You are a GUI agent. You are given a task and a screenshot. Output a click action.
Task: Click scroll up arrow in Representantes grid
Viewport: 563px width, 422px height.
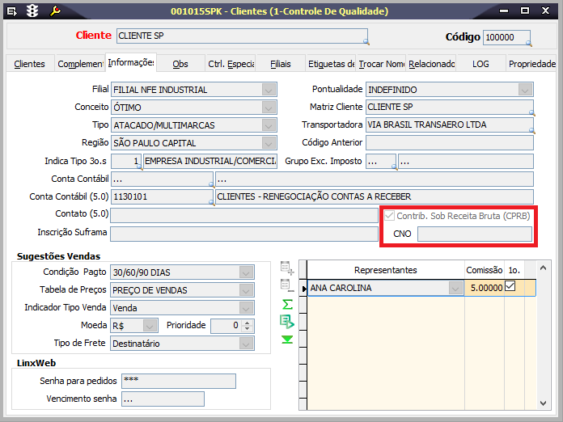[544, 268]
